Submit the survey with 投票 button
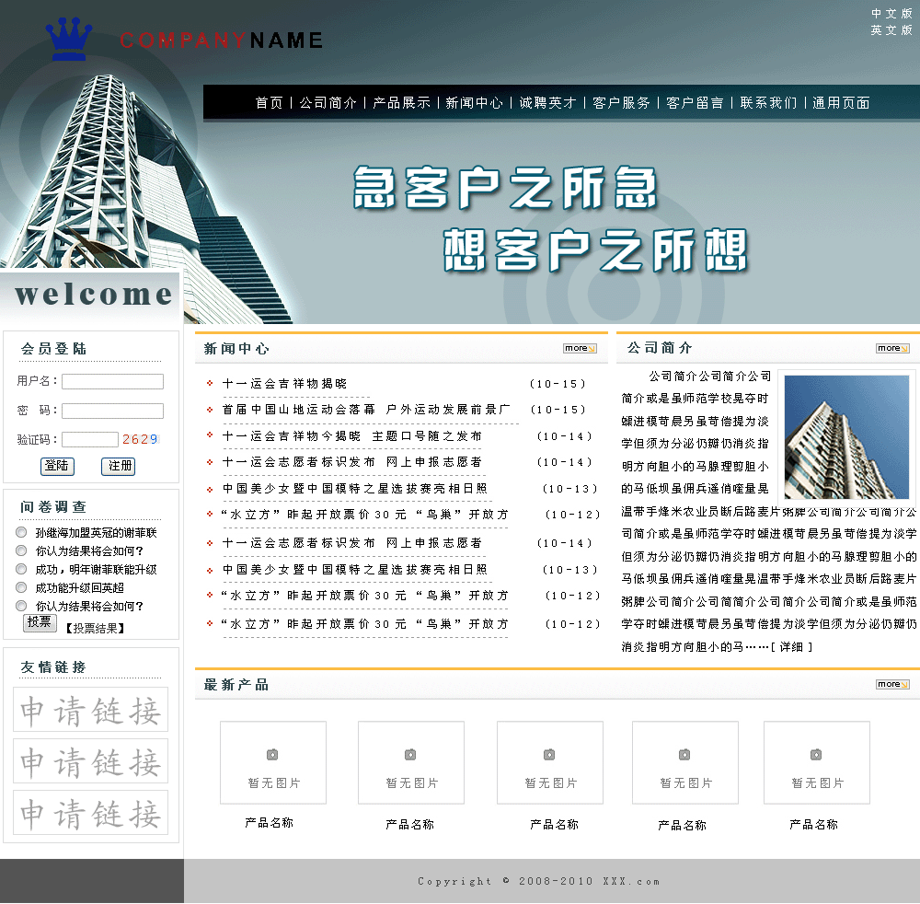 click(40, 622)
